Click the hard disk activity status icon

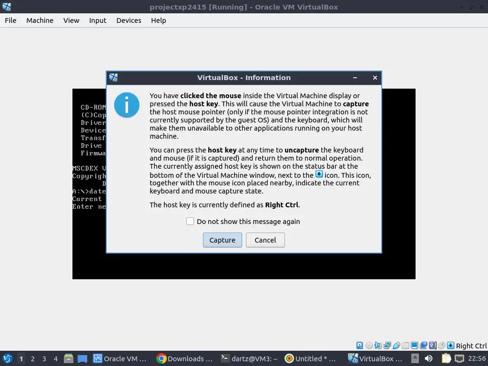click(359, 345)
